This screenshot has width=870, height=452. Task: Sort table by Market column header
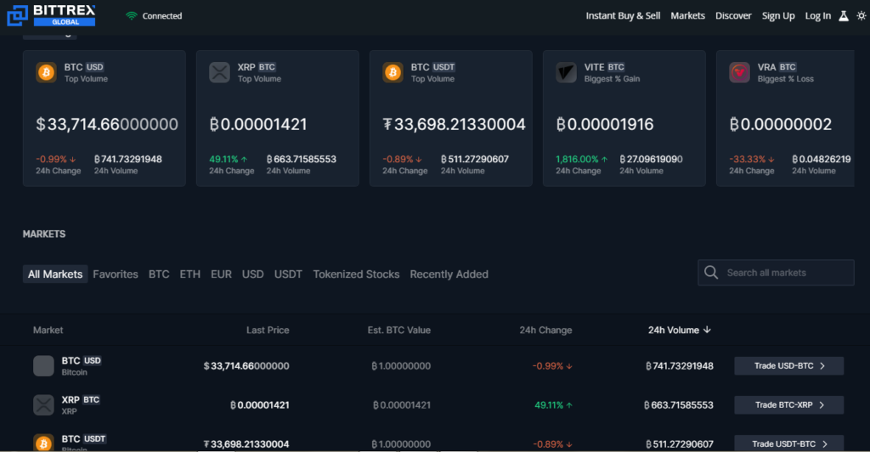tap(48, 330)
